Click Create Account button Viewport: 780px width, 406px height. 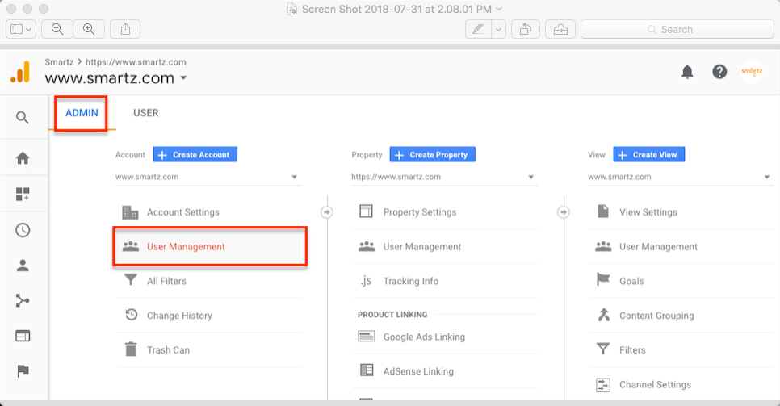coord(195,155)
